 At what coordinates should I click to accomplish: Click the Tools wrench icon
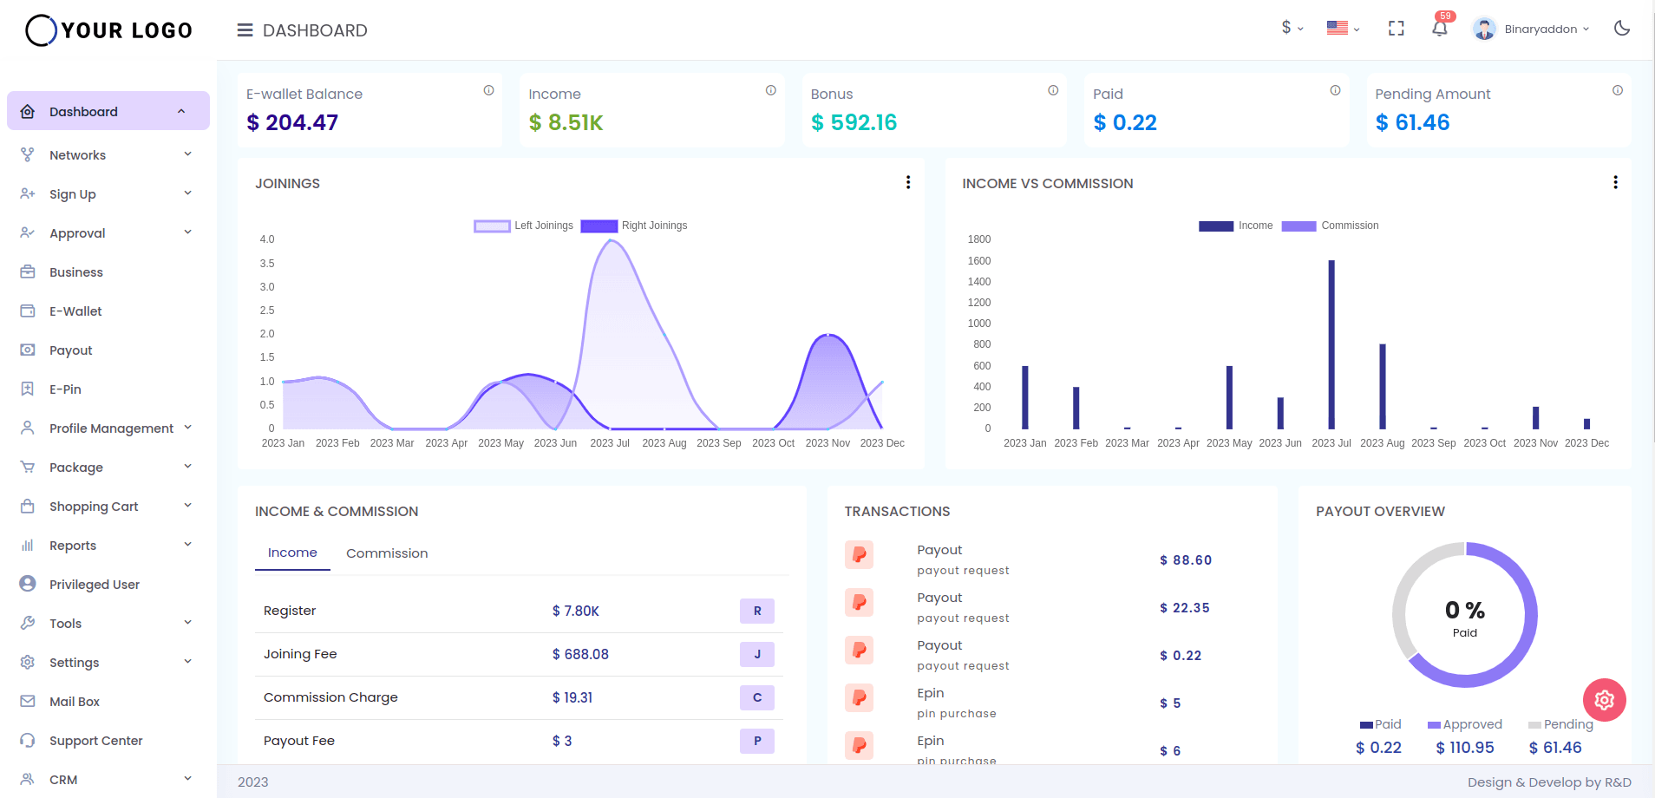point(28,623)
